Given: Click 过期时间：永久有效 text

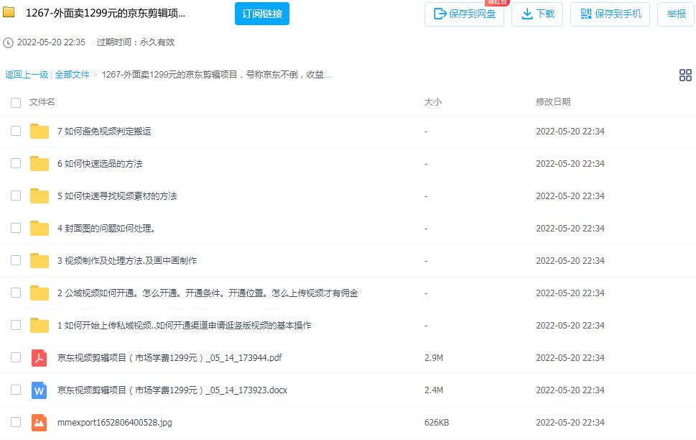Looking at the screenshot, I should pos(136,42).
